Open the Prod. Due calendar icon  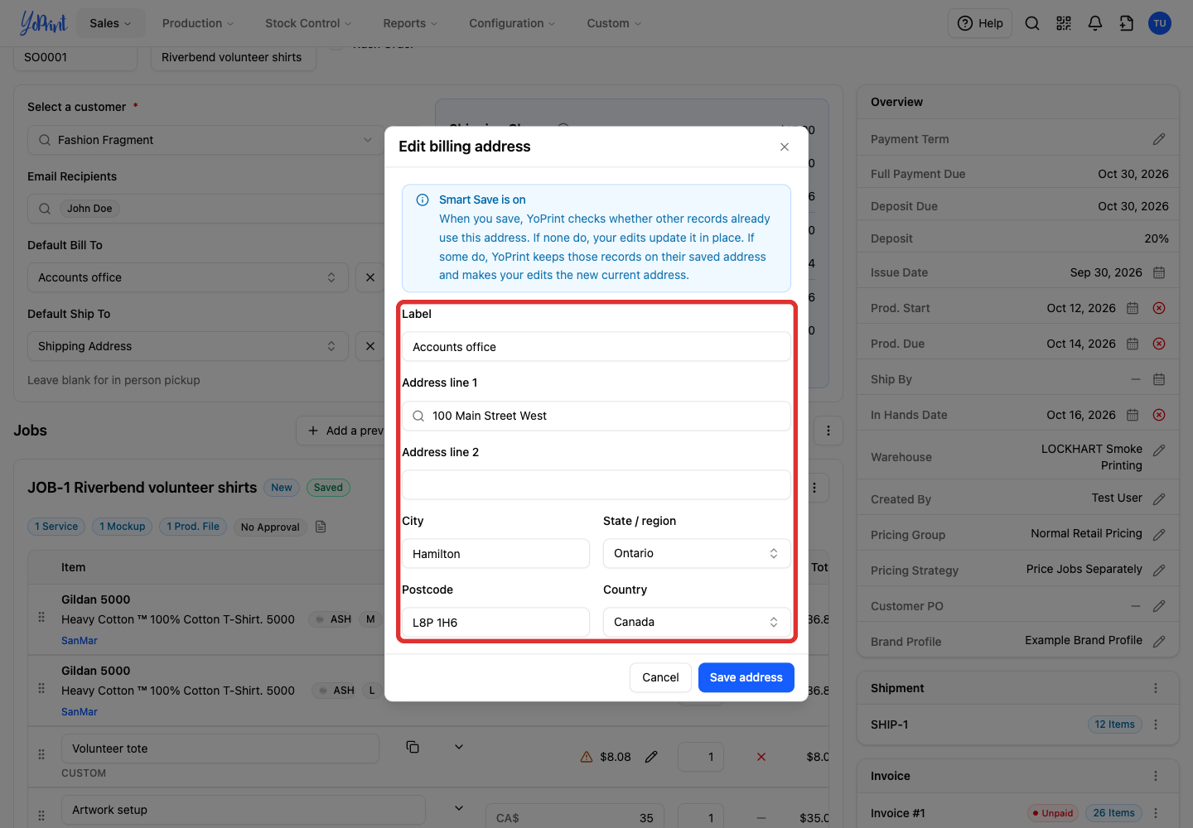tap(1133, 344)
